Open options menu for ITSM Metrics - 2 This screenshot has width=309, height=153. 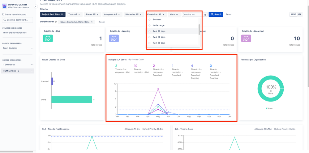[32, 71]
